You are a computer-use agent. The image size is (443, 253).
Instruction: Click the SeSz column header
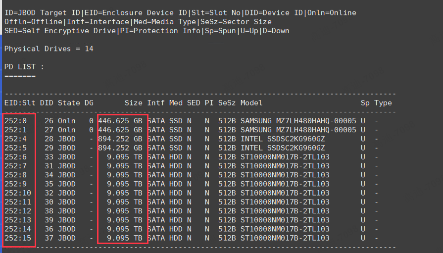tap(227, 103)
